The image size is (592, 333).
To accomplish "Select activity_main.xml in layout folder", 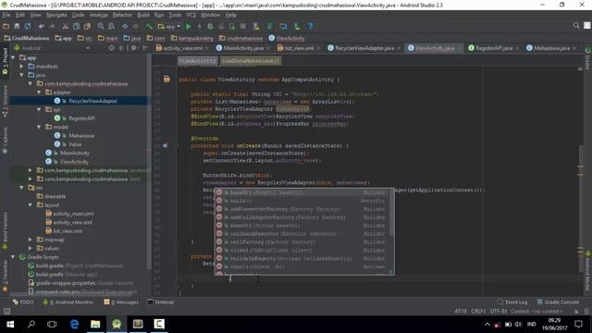I will coord(73,214).
